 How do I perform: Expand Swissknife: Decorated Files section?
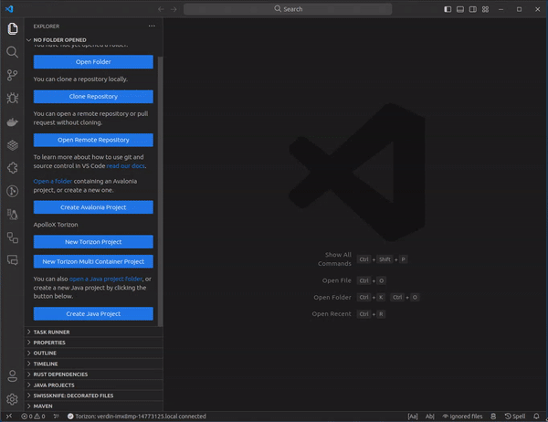(94, 396)
